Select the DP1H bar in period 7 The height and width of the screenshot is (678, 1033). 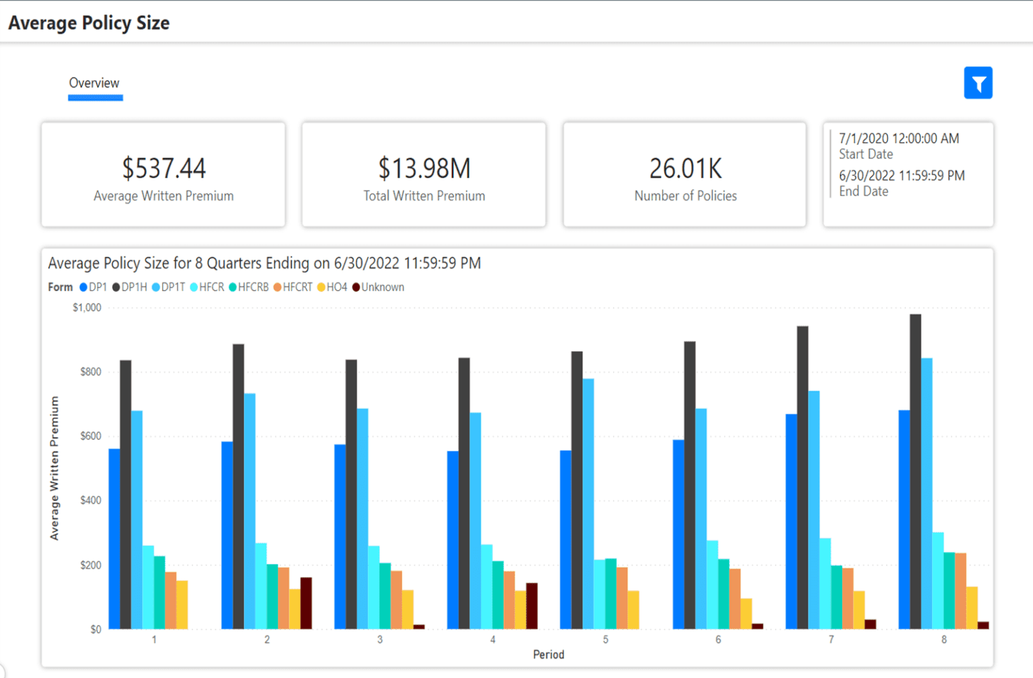[x=802, y=478]
